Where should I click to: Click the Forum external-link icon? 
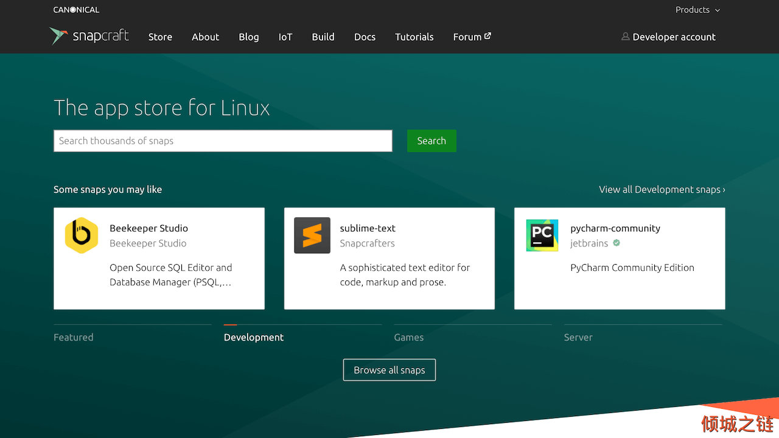(487, 36)
